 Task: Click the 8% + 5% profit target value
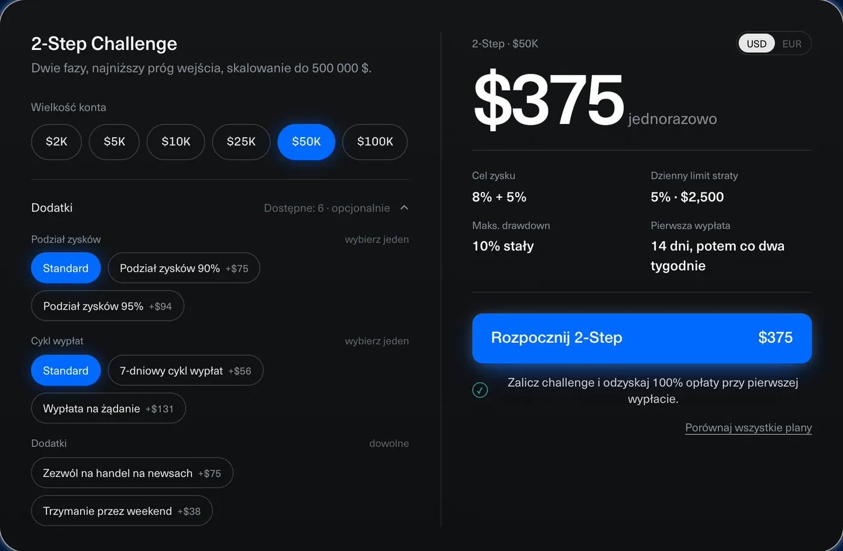(x=499, y=197)
